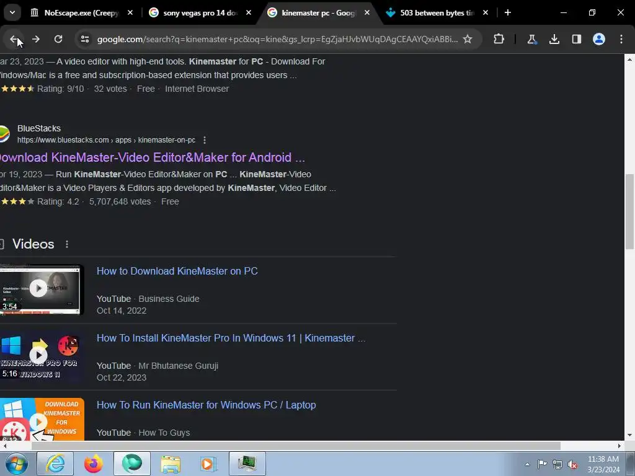Click the scroll down arrow of vertical scrollbar
Image resolution: width=635 pixels, height=476 pixels.
[629, 436]
